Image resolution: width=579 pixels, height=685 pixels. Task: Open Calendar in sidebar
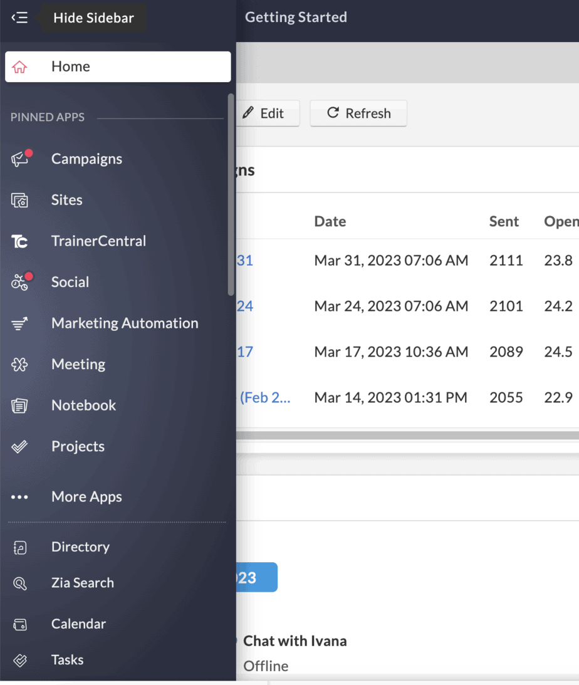tap(78, 624)
